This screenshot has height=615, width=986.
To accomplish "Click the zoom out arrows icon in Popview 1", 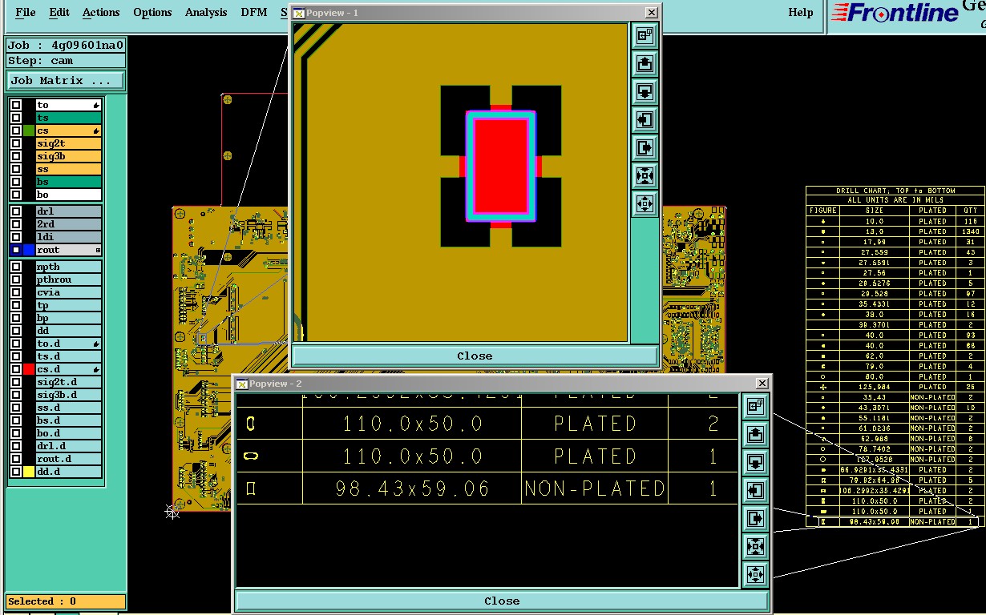I will [x=645, y=203].
